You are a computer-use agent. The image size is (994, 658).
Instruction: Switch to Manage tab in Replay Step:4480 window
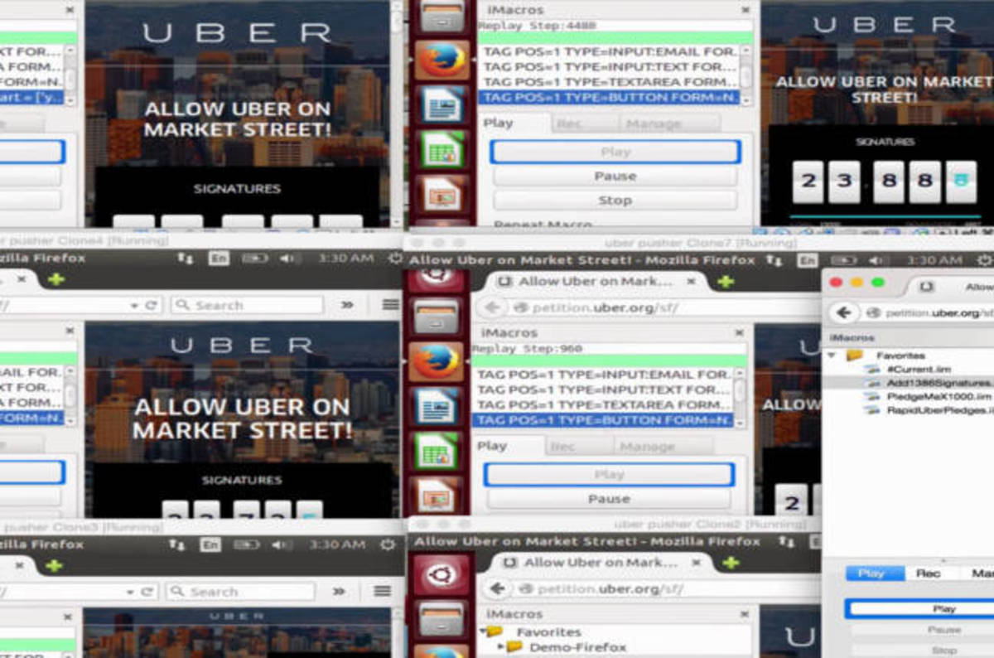tap(654, 123)
